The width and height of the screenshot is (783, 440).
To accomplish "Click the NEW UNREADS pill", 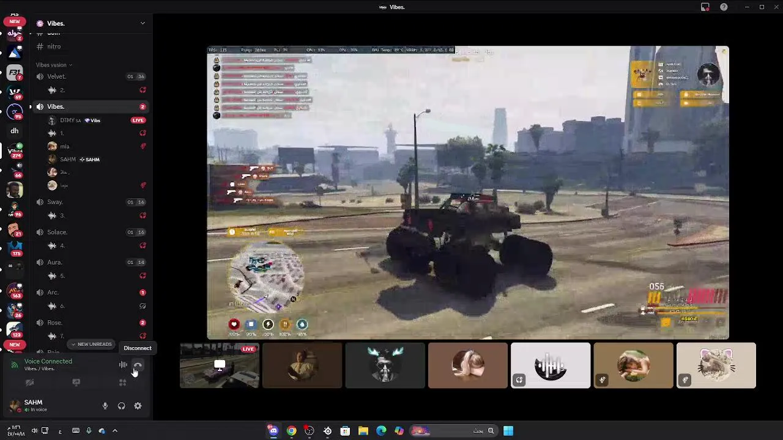I will pos(92,344).
